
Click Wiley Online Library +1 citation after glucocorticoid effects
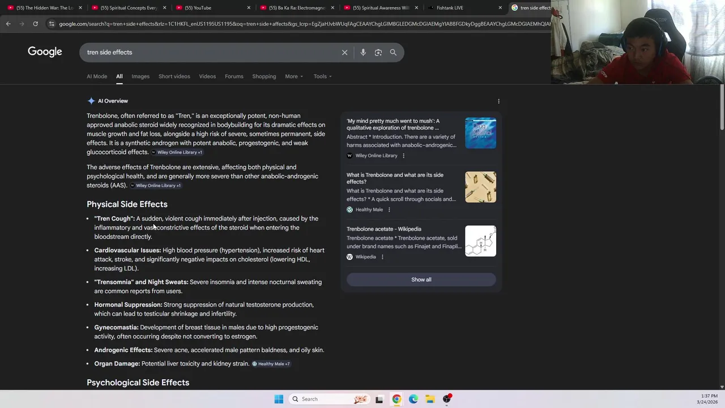[176, 152]
